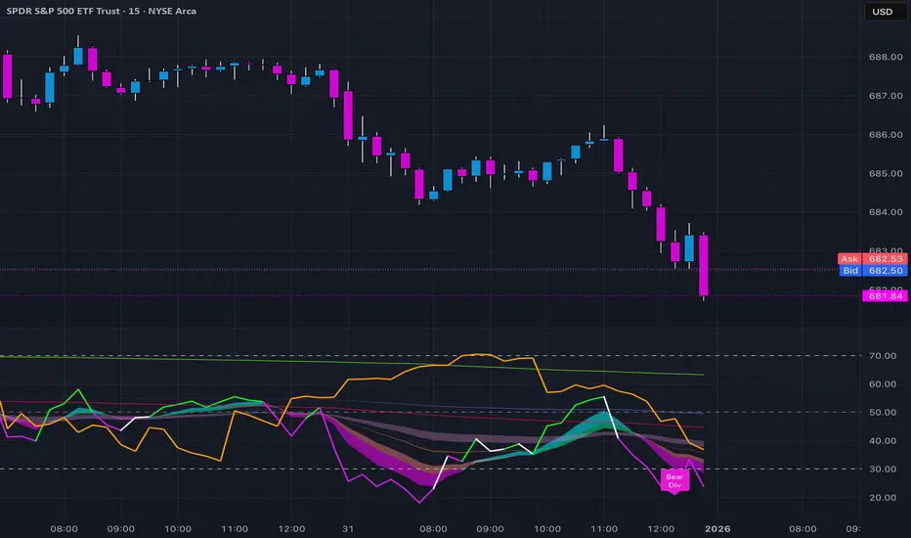This screenshot has width=911, height=538.
Task: Click the 685.00 price axis label
Action: tap(886, 173)
